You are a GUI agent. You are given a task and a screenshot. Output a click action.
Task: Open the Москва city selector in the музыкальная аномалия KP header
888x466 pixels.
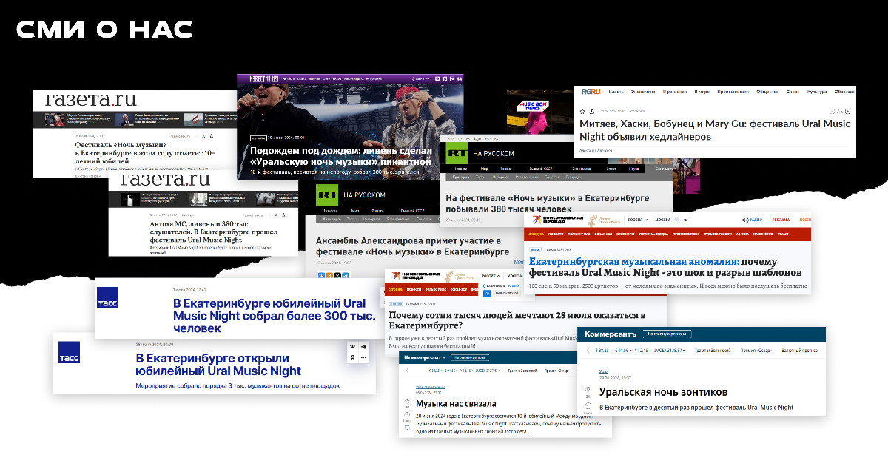[663, 220]
